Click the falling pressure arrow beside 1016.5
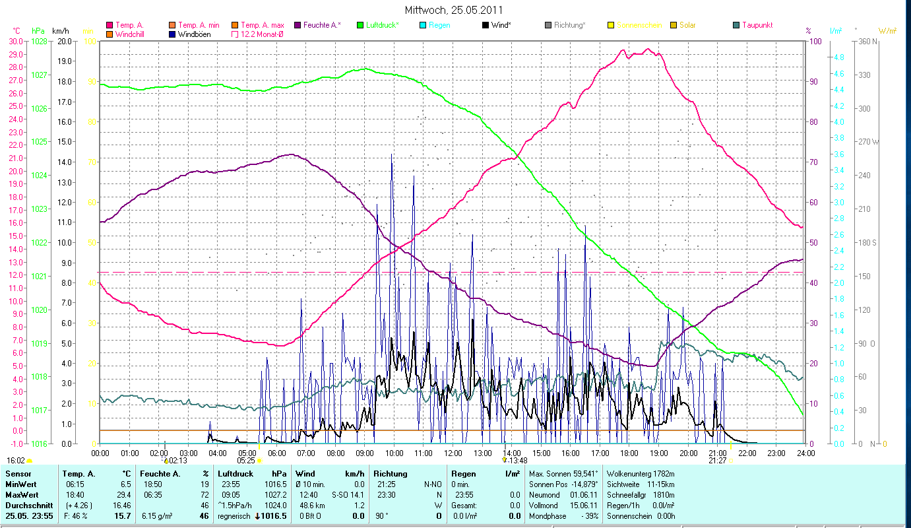911x528 pixels. 257,516
